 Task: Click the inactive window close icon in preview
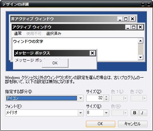pyautogui.click(x=132, y=19)
